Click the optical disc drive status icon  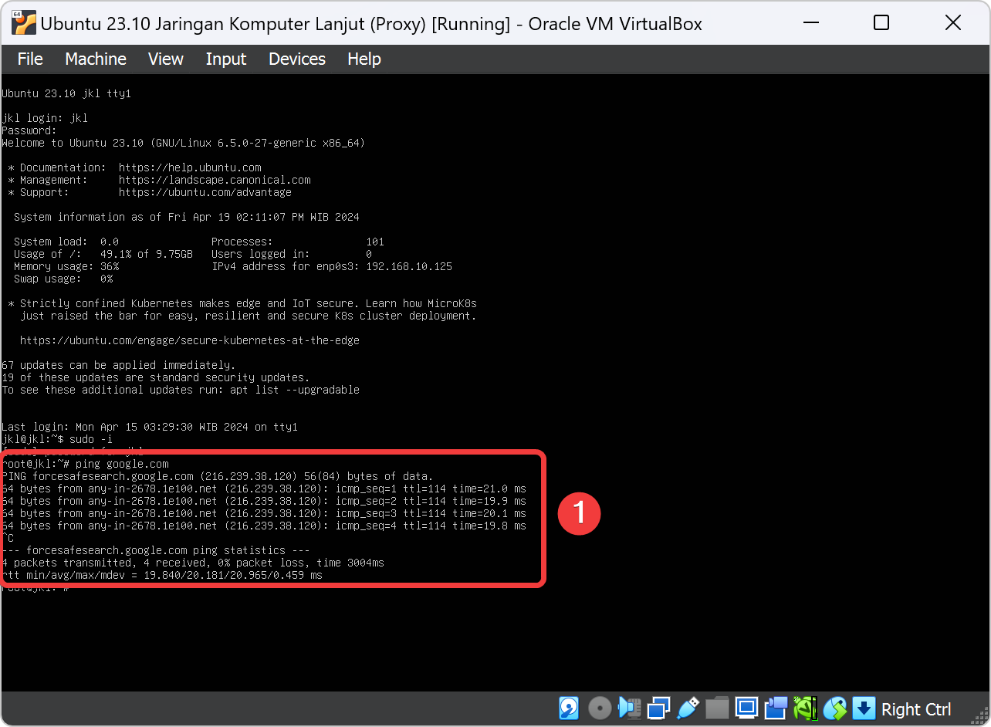[x=600, y=708]
